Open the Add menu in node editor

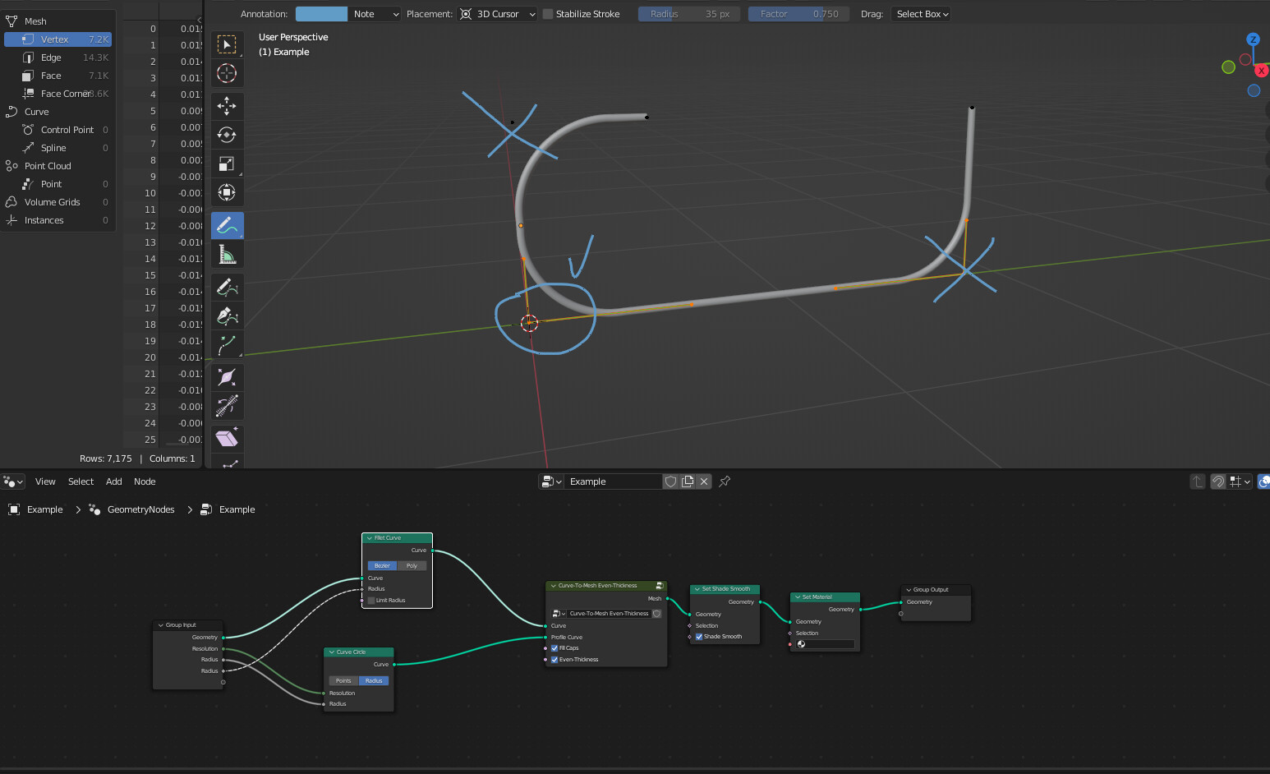[x=114, y=481]
